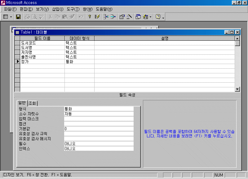Open the 도구(T) menu
The width and height of the screenshot is (248, 179).
click(73, 9)
